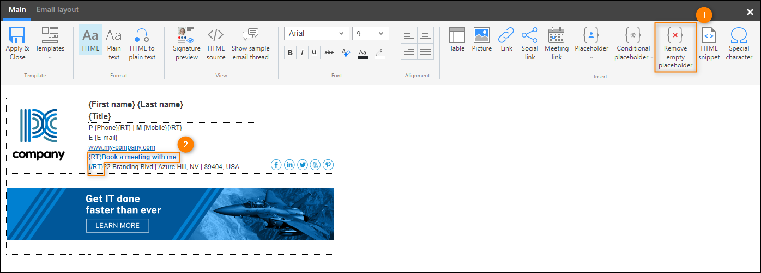Center align the text
The height and width of the screenshot is (273, 761).
(425, 35)
